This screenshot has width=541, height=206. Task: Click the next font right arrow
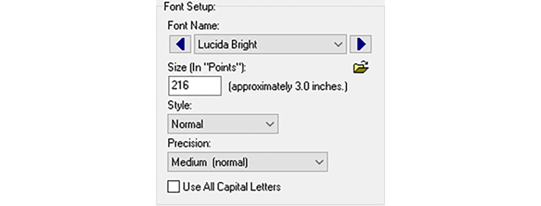point(361,44)
